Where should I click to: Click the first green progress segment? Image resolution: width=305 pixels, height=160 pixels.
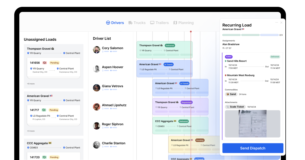[231, 35]
